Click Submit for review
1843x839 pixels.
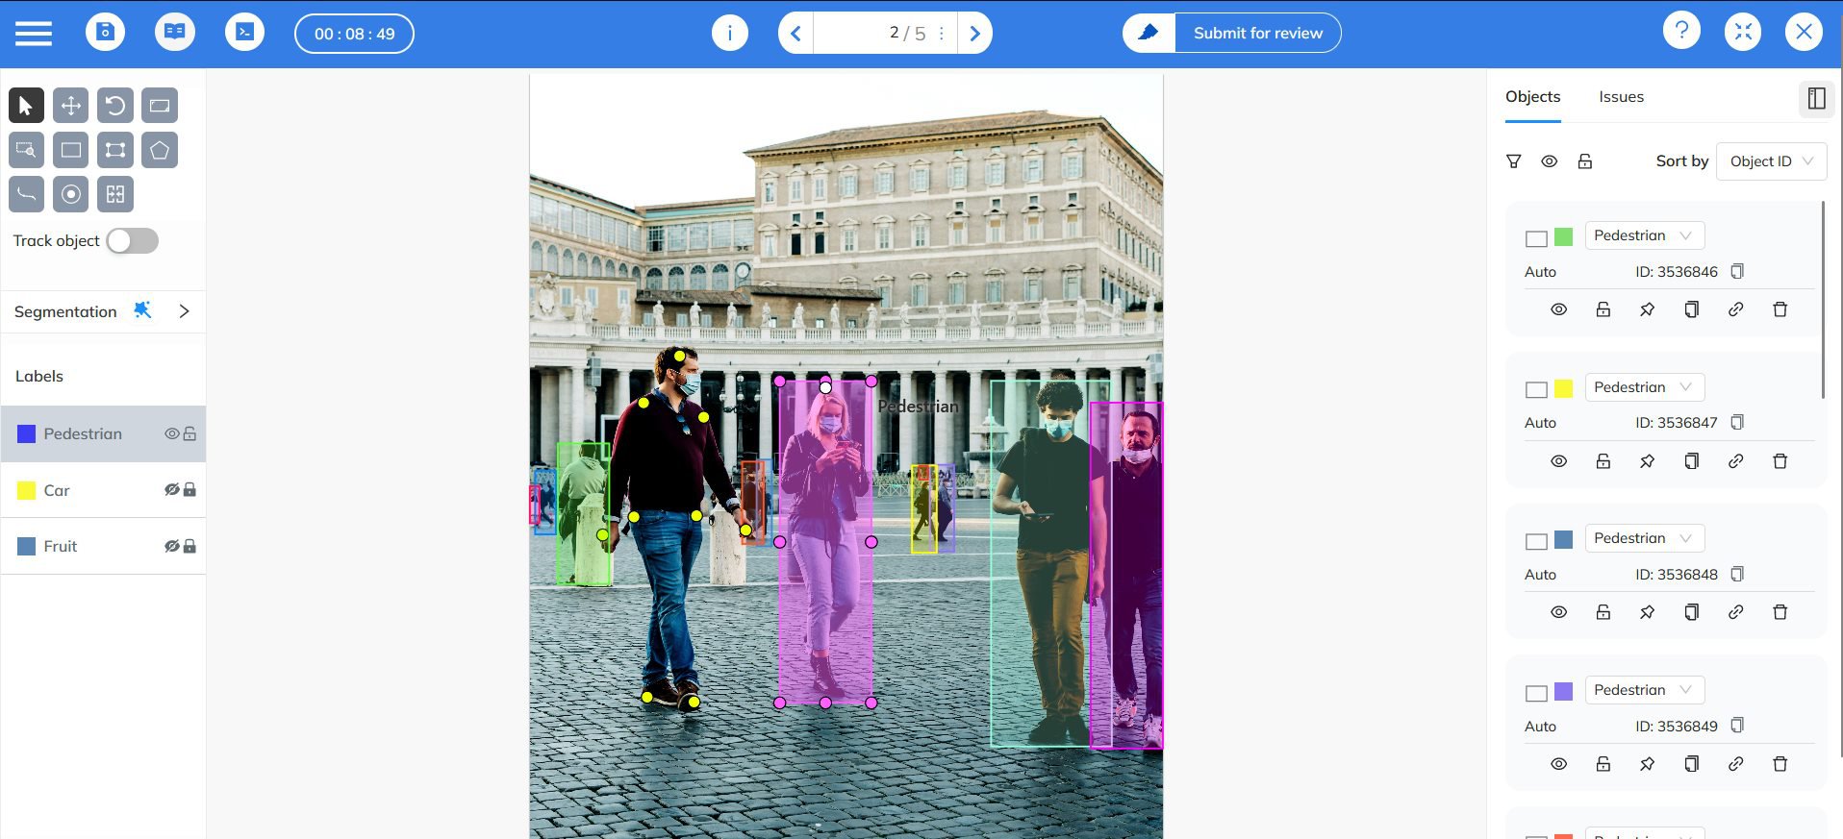[x=1257, y=34]
